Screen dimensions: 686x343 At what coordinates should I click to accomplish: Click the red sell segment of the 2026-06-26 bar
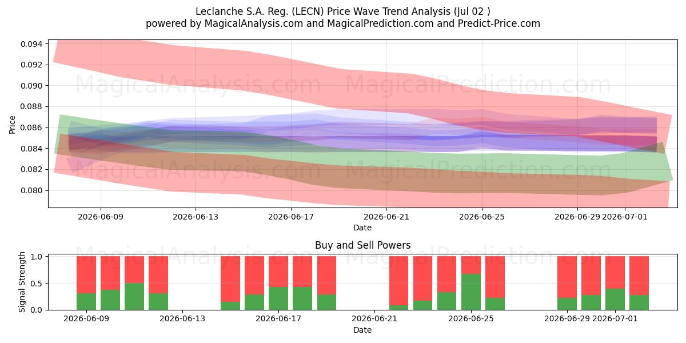[495, 277]
